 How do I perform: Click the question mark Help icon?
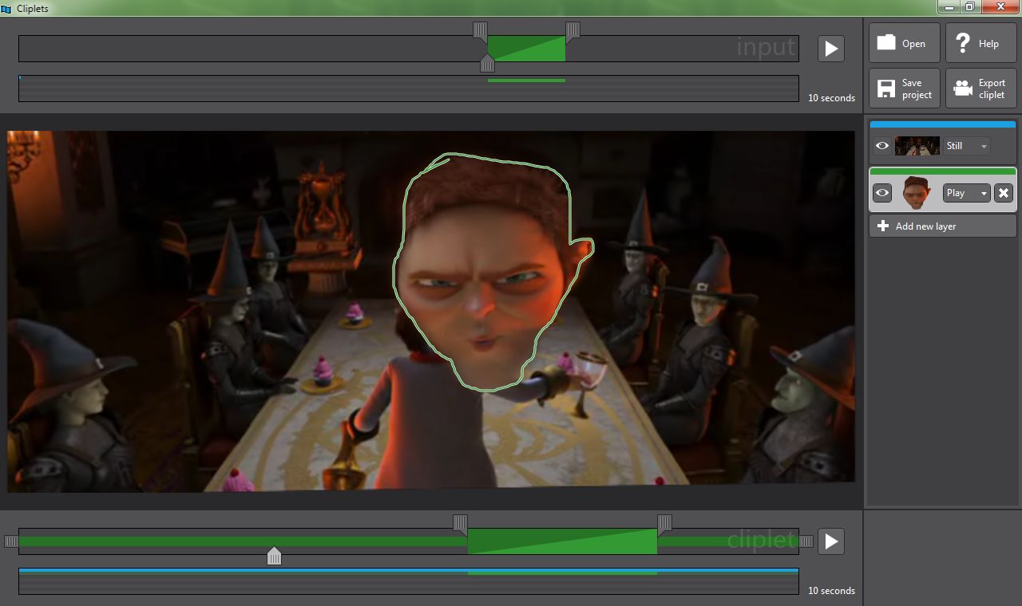pos(963,43)
